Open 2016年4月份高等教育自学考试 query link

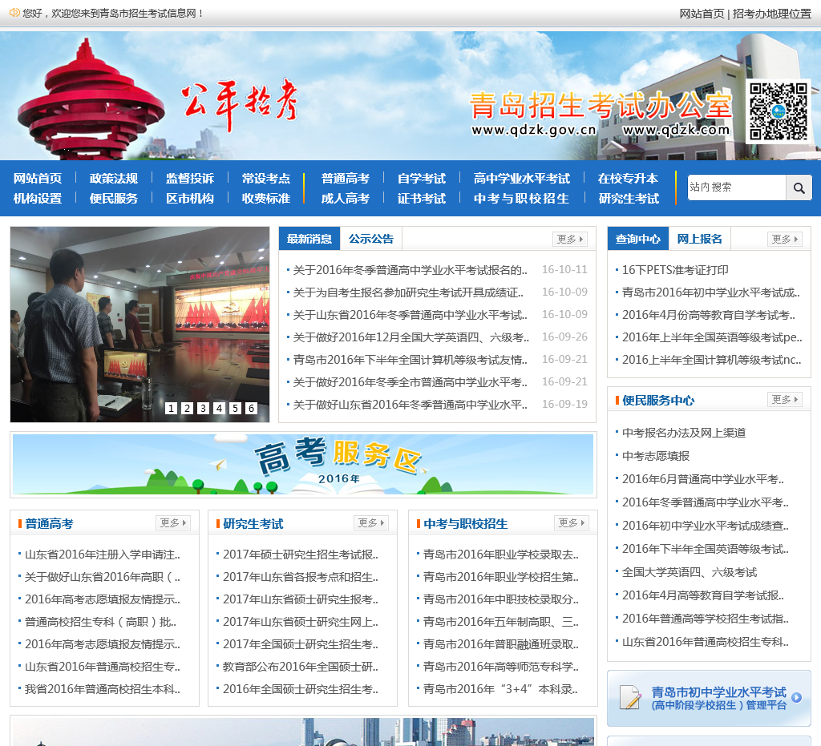coord(709,315)
